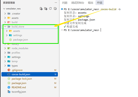Click the blue command status dot in terminal
Image resolution: width=138 pixels, height=97 pixels.
(62, 9)
